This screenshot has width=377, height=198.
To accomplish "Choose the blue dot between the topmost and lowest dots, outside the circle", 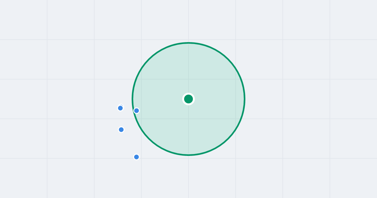I will pos(121,129).
